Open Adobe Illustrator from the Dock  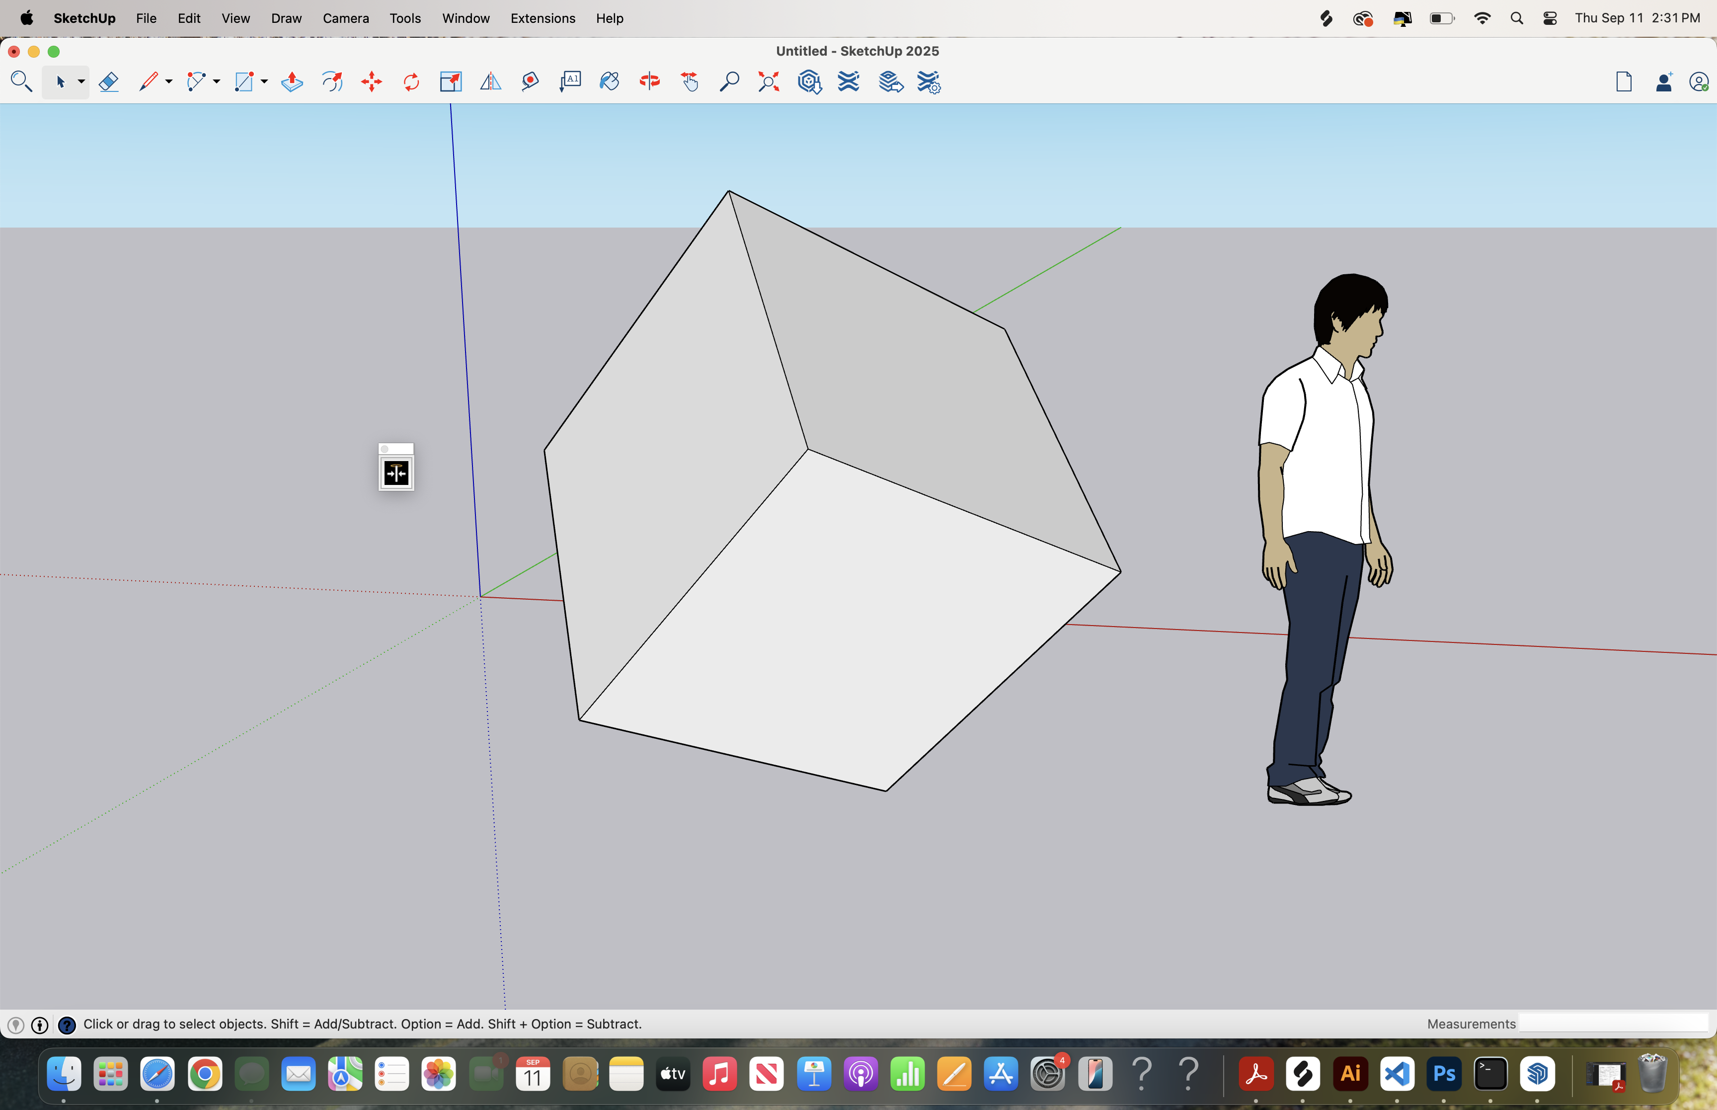click(x=1349, y=1074)
